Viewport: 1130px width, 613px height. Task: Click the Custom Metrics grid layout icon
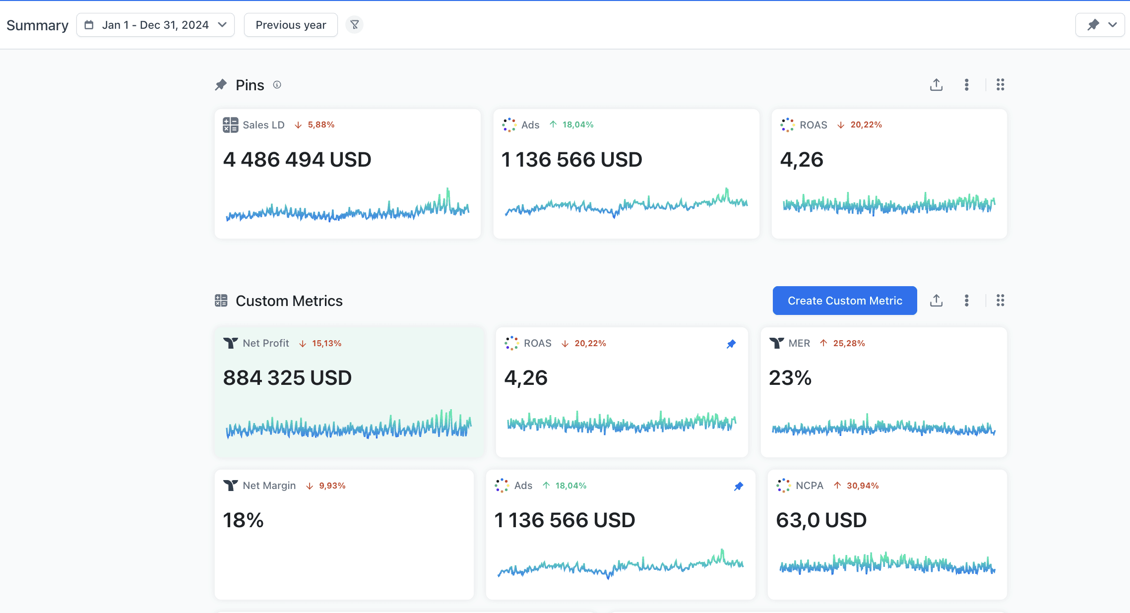click(1000, 301)
